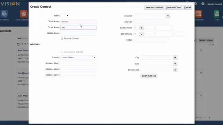
Task: Star the John Wilde contact card
Action: click(x=201, y=95)
